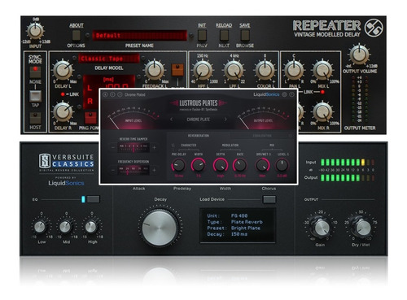Click the HPF L knob in Repeater
Image resolution: width=407 pixels, height=300 pixels.
[x=202, y=70]
